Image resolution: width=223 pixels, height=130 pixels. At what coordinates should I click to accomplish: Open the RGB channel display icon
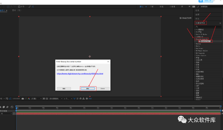coord(29,99)
